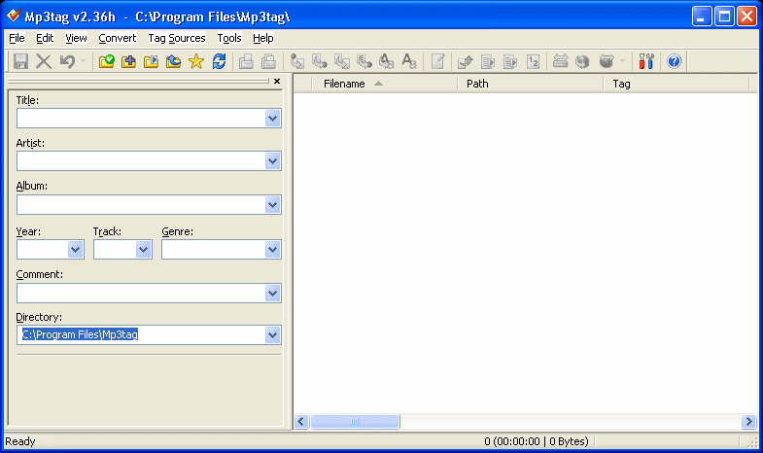Sort by the Tag column header
This screenshot has width=763, height=453.
pyautogui.click(x=676, y=84)
